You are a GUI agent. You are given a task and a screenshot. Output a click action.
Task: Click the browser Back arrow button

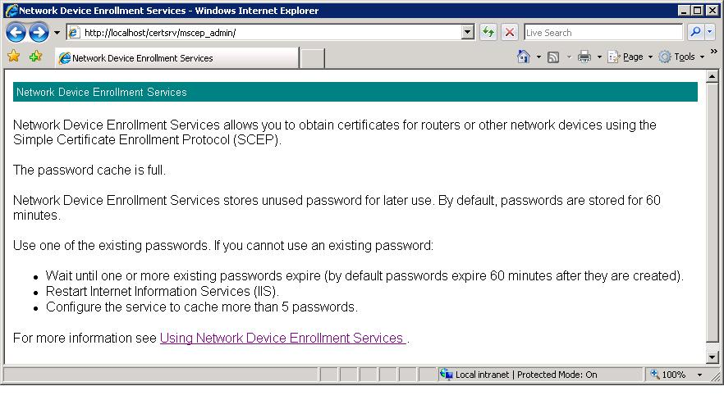16,33
